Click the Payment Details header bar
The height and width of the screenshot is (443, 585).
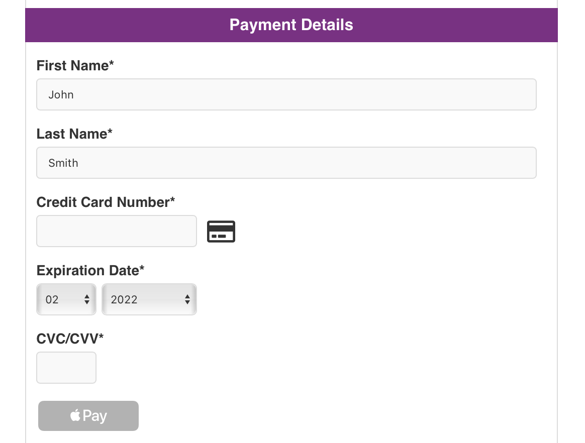(x=291, y=25)
